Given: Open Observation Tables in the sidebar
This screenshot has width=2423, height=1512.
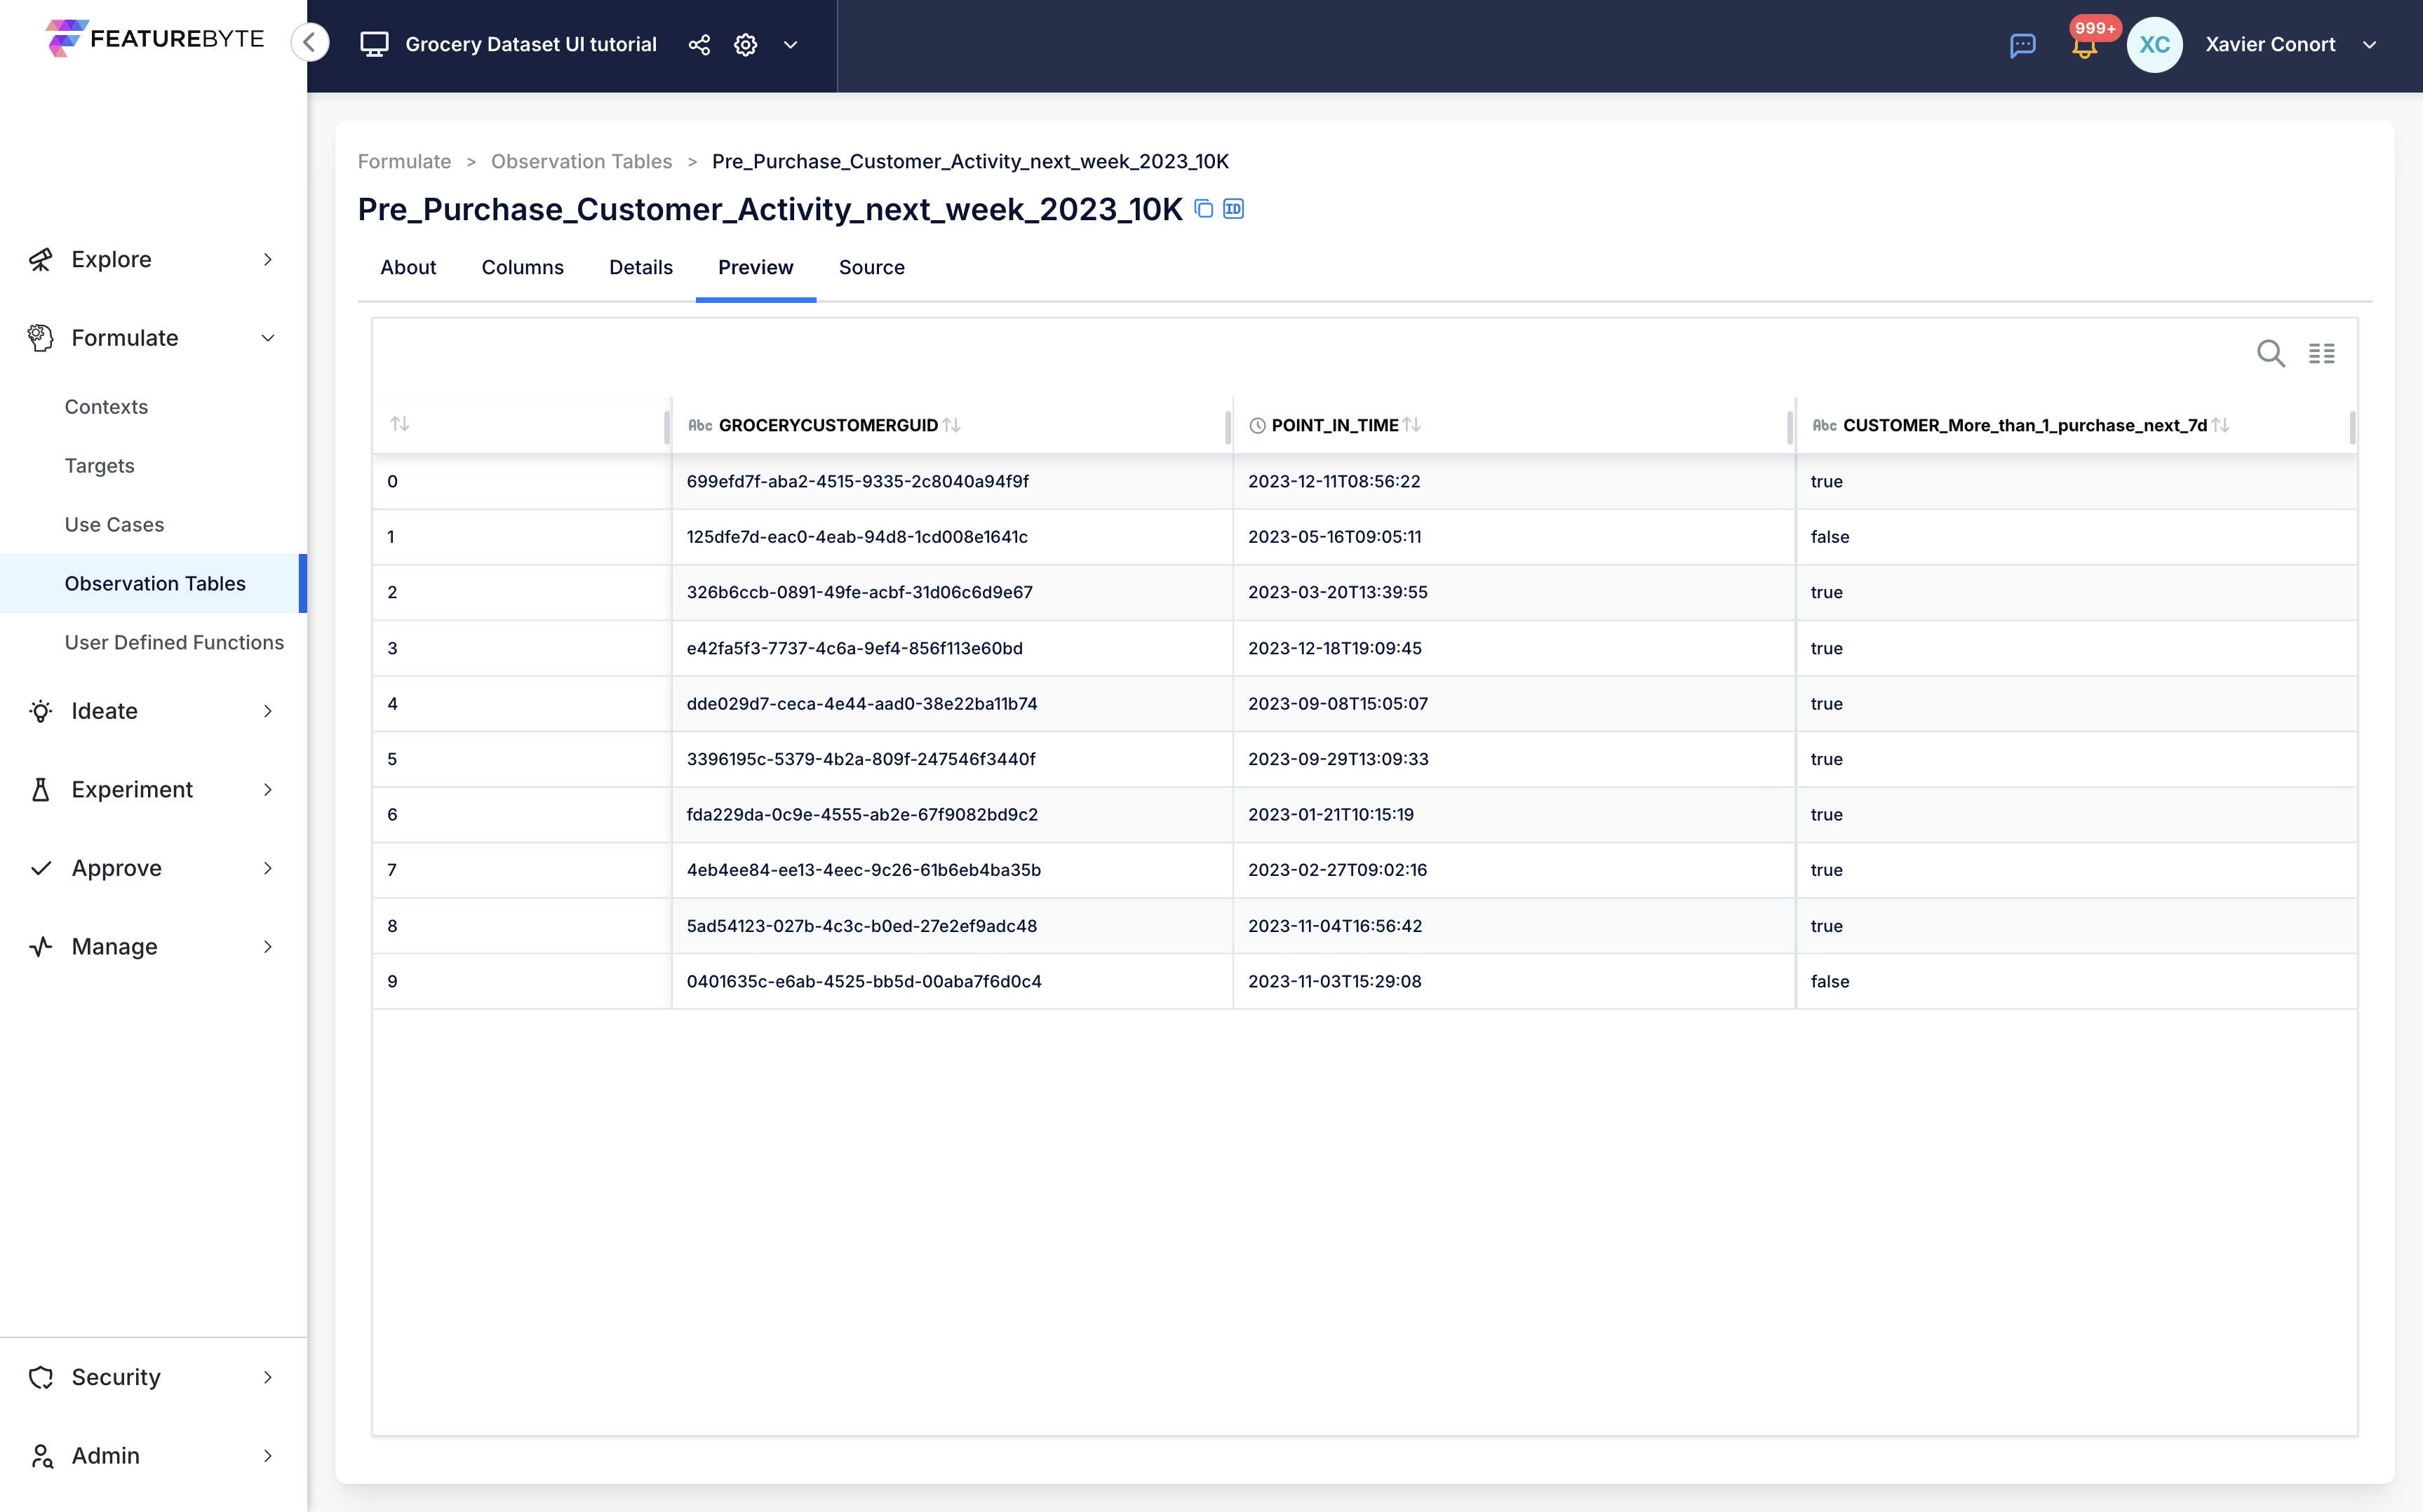Looking at the screenshot, I should pos(154,583).
